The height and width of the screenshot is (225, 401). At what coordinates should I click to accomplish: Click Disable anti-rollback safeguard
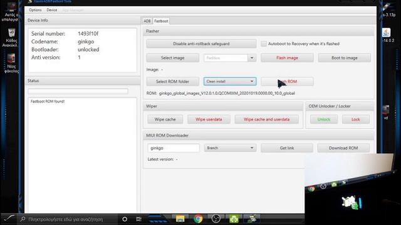tap(201, 44)
